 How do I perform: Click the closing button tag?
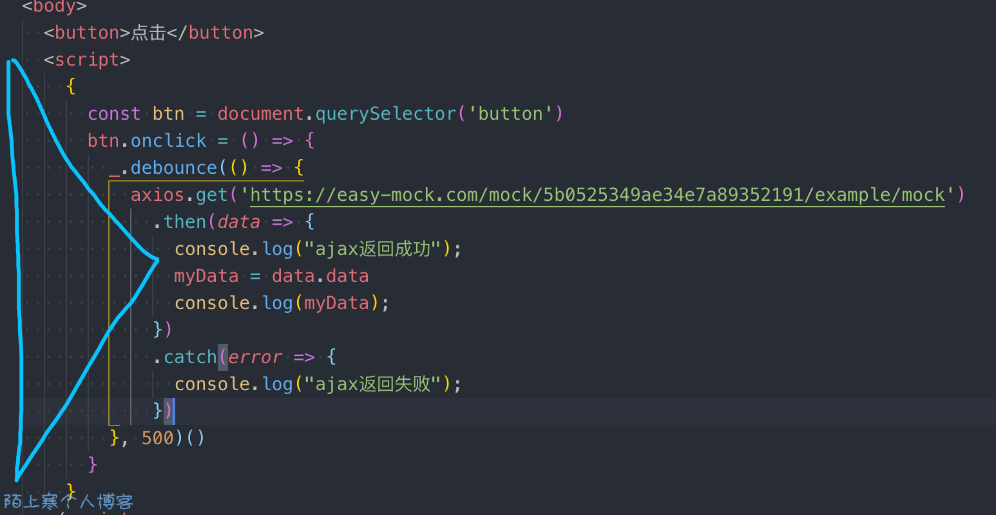click(x=216, y=32)
